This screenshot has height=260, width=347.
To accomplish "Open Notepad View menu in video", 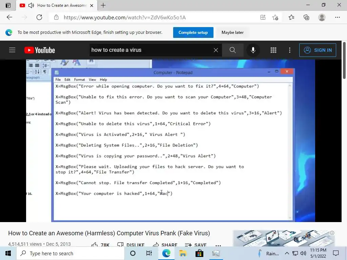I will [x=92, y=80].
